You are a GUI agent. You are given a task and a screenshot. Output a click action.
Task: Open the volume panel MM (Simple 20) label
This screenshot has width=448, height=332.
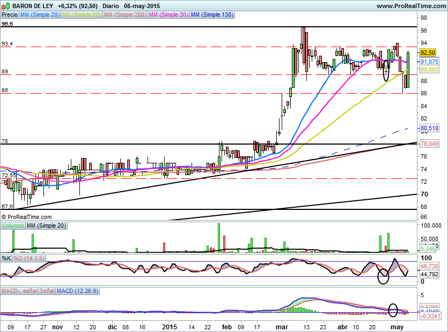(x=46, y=225)
